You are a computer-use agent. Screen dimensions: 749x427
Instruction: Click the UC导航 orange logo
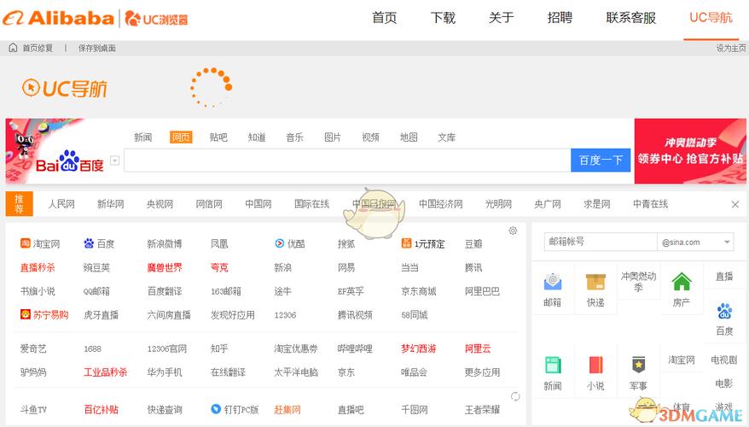(x=65, y=88)
